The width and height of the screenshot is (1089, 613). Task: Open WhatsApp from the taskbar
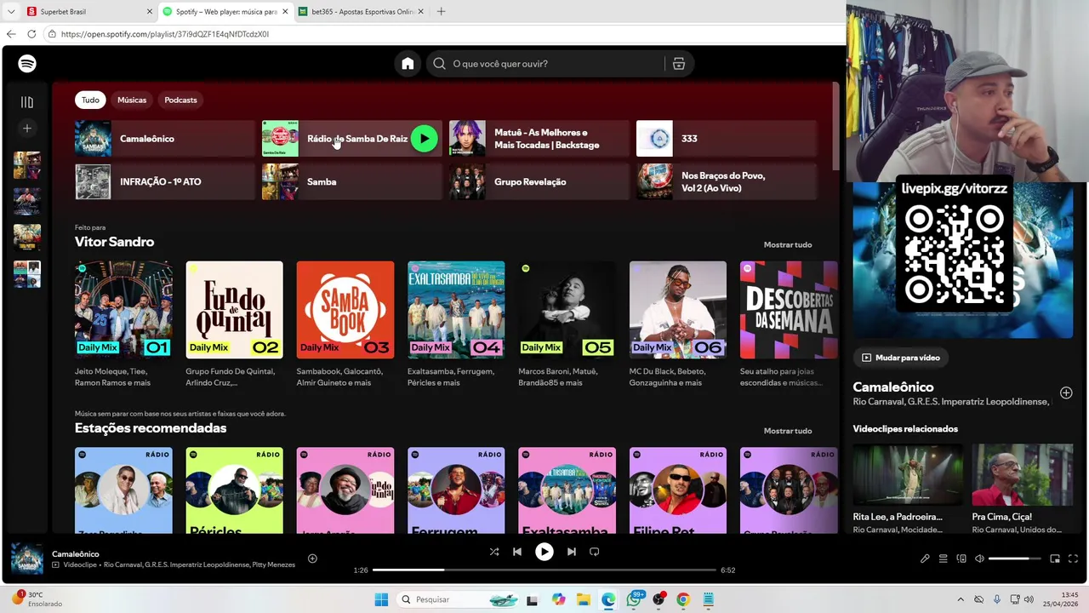[634, 599]
